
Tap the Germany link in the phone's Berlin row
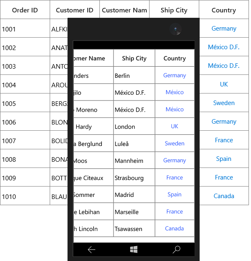coord(174,75)
